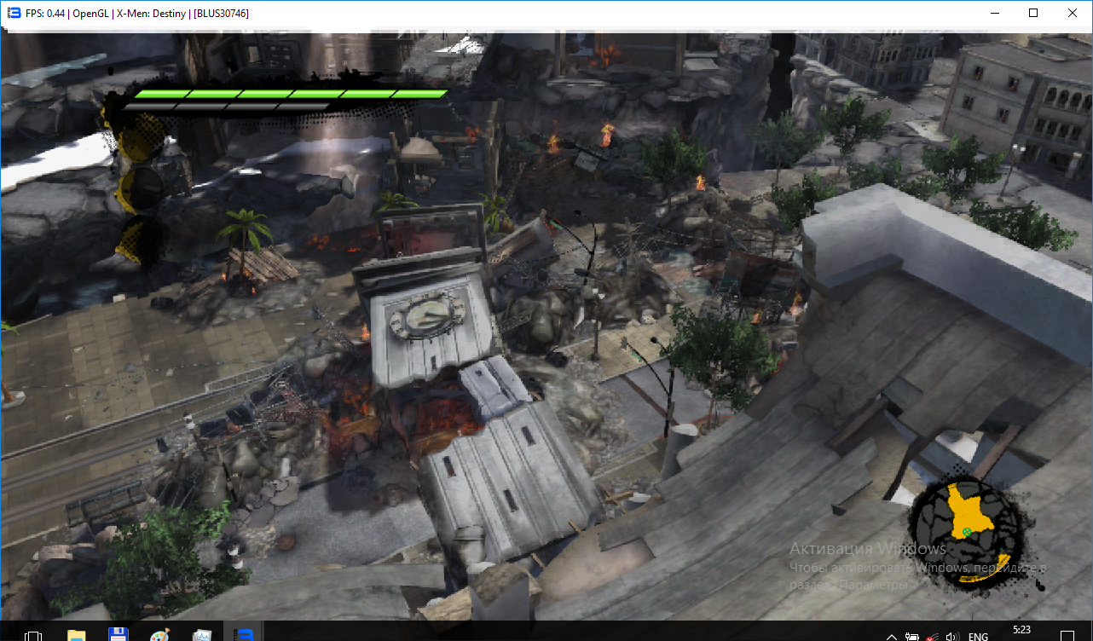The width and height of the screenshot is (1093, 641).
Task: Open File Explorer from the taskbar
Action: coord(77,635)
